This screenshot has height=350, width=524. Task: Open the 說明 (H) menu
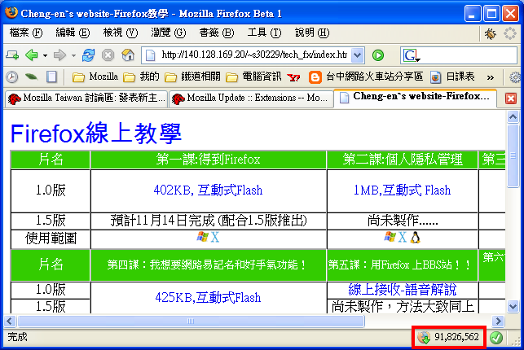[312, 33]
